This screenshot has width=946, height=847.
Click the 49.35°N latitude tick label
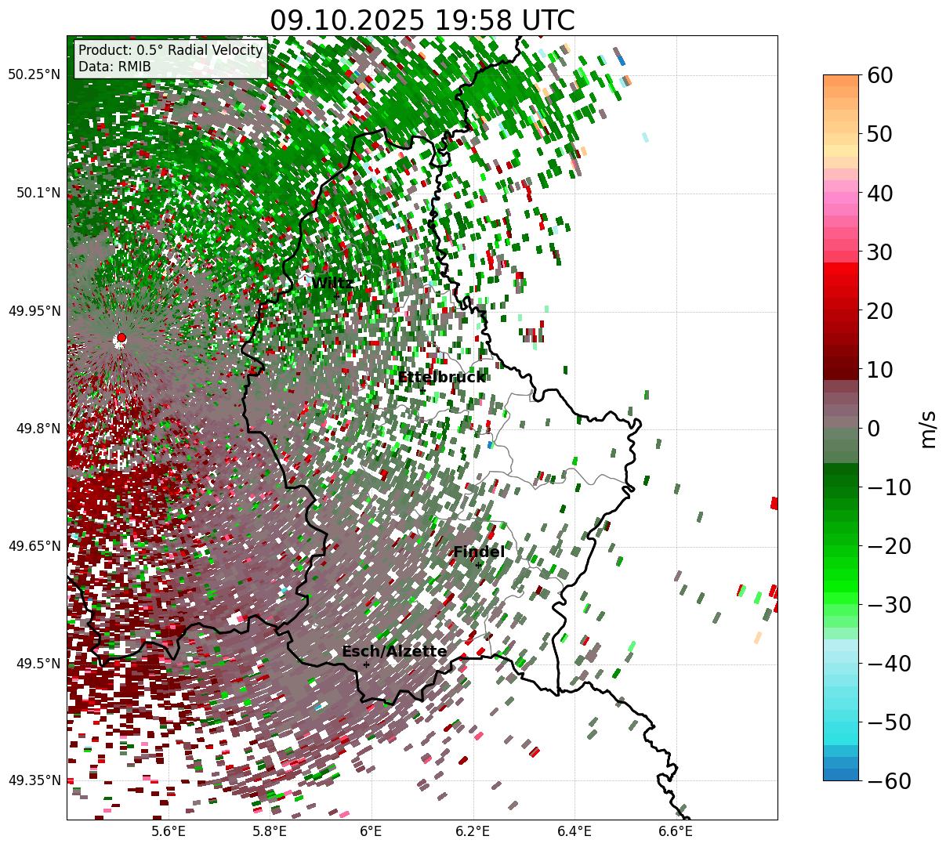tap(34, 780)
